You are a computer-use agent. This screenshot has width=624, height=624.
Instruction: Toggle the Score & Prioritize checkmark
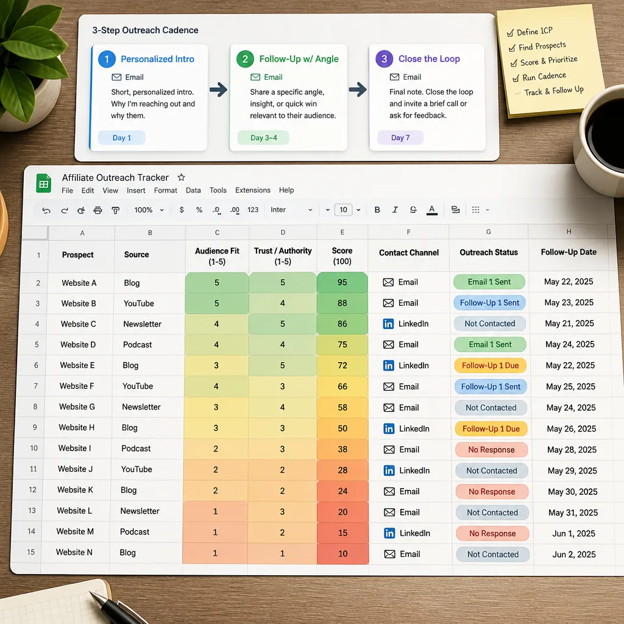(514, 63)
